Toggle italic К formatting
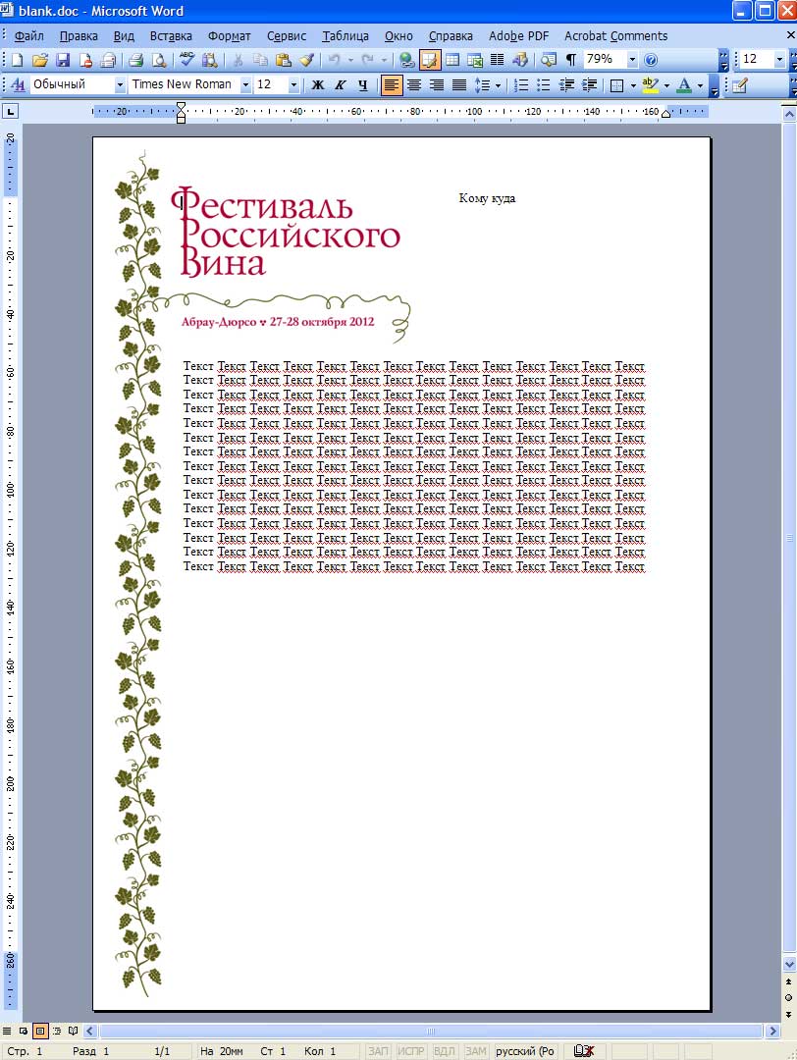 click(340, 85)
